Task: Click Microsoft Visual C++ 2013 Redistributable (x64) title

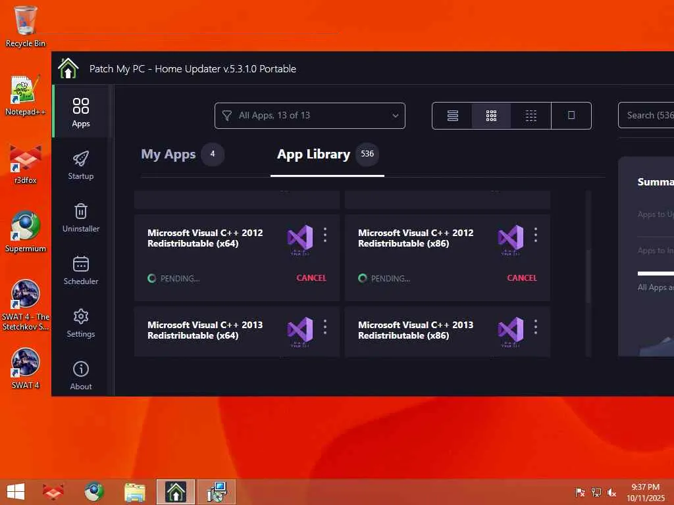Action: coord(205,330)
